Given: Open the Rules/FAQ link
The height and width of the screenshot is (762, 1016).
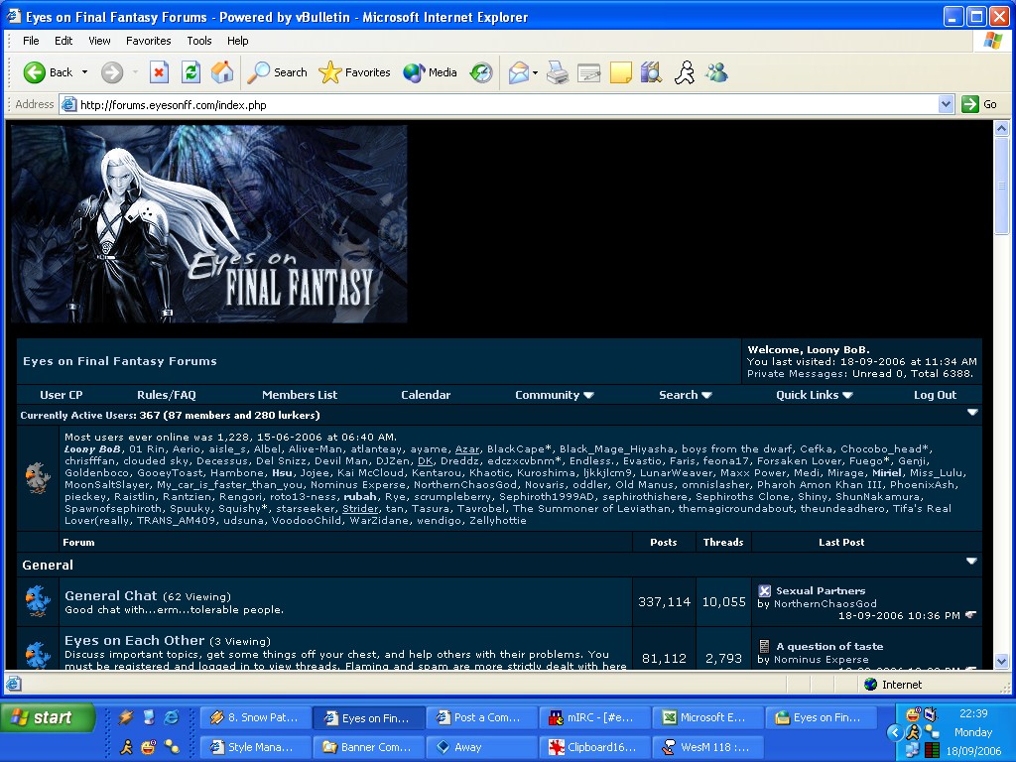Looking at the screenshot, I should click(x=167, y=395).
